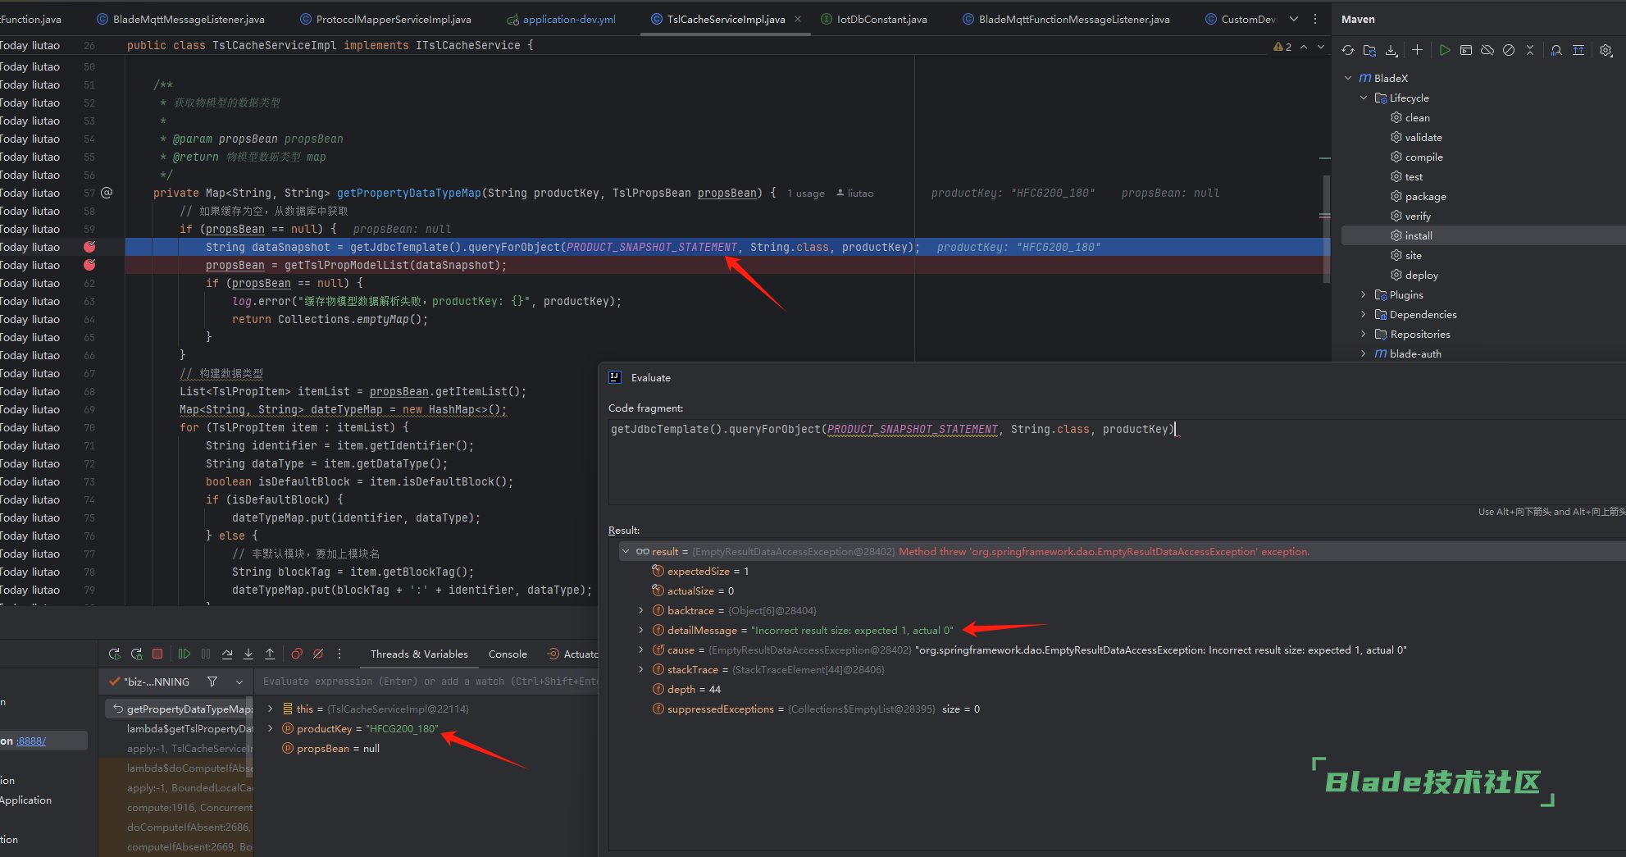Click Download Sources and Documentation icon
The width and height of the screenshot is (1626, 857).
click(1391, 50)
